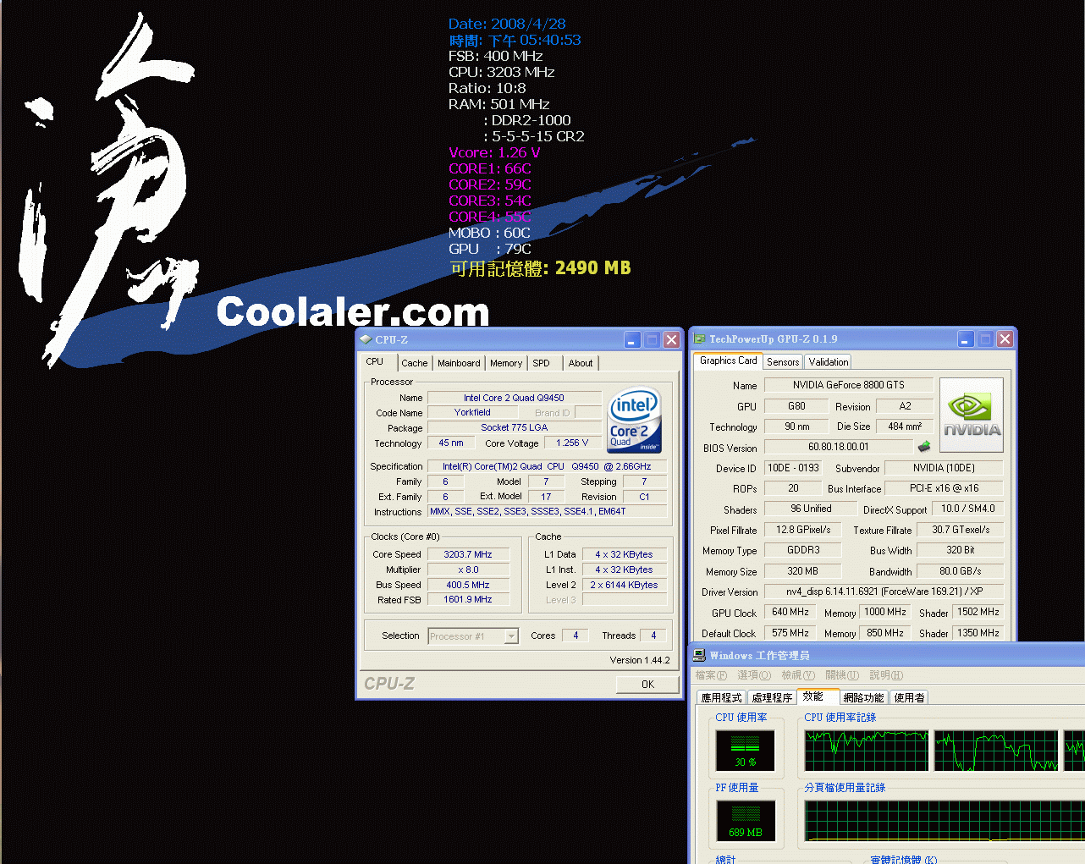Viewport: 1085px width, 864px height.
Task: Open the 選項(O) menu in Task Manager
Action: [x=754, y=675]
